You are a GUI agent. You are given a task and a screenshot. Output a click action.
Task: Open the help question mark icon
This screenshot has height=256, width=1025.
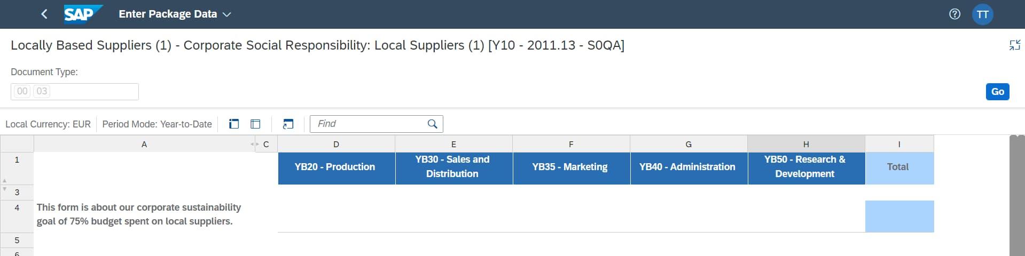pos(954,14)
